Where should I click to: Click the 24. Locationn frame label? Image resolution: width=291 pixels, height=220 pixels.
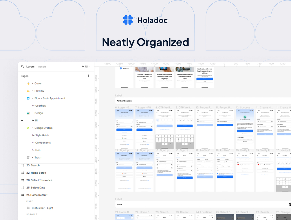[x=204, y=212]
